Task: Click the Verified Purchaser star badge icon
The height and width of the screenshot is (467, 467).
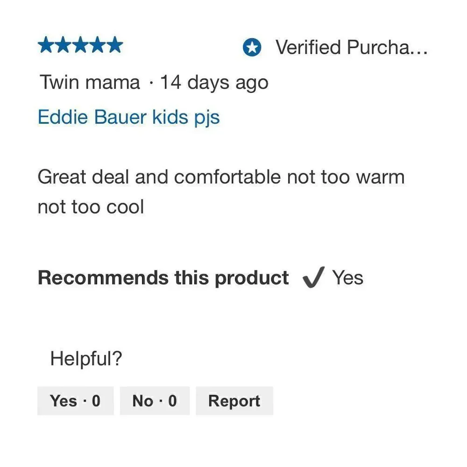Action: pyautogui.click(x=252, y=47)
